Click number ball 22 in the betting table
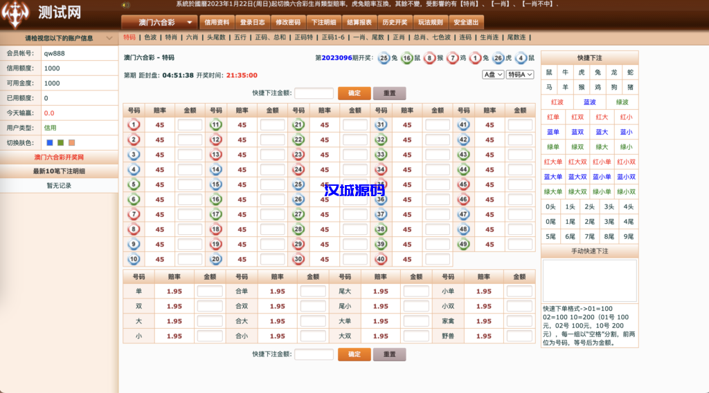 pos(298,140)
